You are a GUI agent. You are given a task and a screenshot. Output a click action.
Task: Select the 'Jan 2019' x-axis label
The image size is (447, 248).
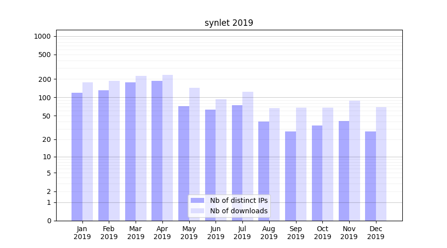click(x=82, y=233)
